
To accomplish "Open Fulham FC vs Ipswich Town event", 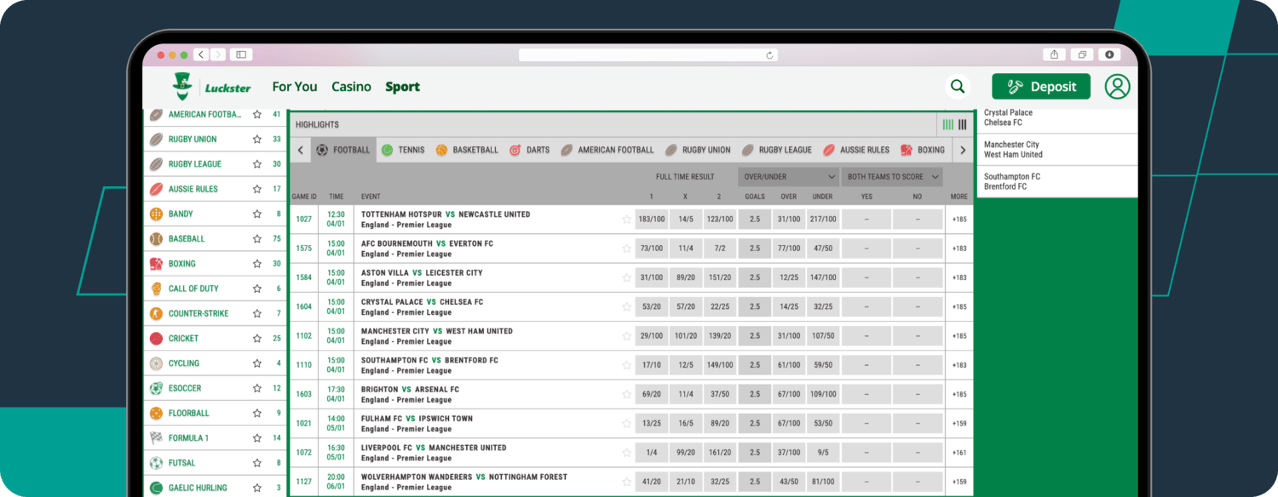I will [x=417, y=419].
